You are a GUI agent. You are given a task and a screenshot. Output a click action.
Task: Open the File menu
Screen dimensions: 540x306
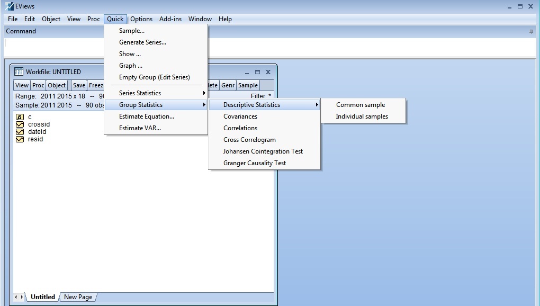coord(13,19)
